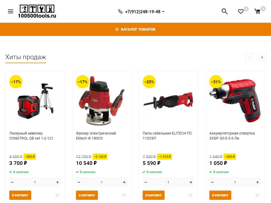Decrease quantity for ЗУБР screwdriver
The image size is (271, 203).
[213, 182]
